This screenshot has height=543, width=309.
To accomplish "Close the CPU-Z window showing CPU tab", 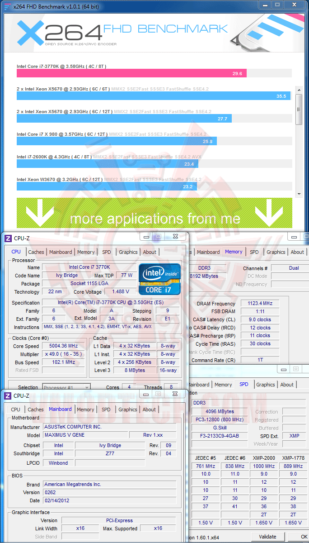I will [175, 237].
